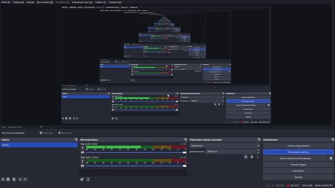Open Настройки button

[298, 171]
